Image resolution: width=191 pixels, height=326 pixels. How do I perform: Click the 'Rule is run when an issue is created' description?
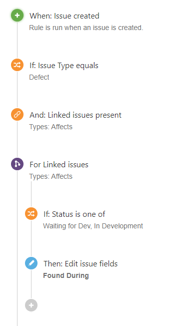point(86,28)
